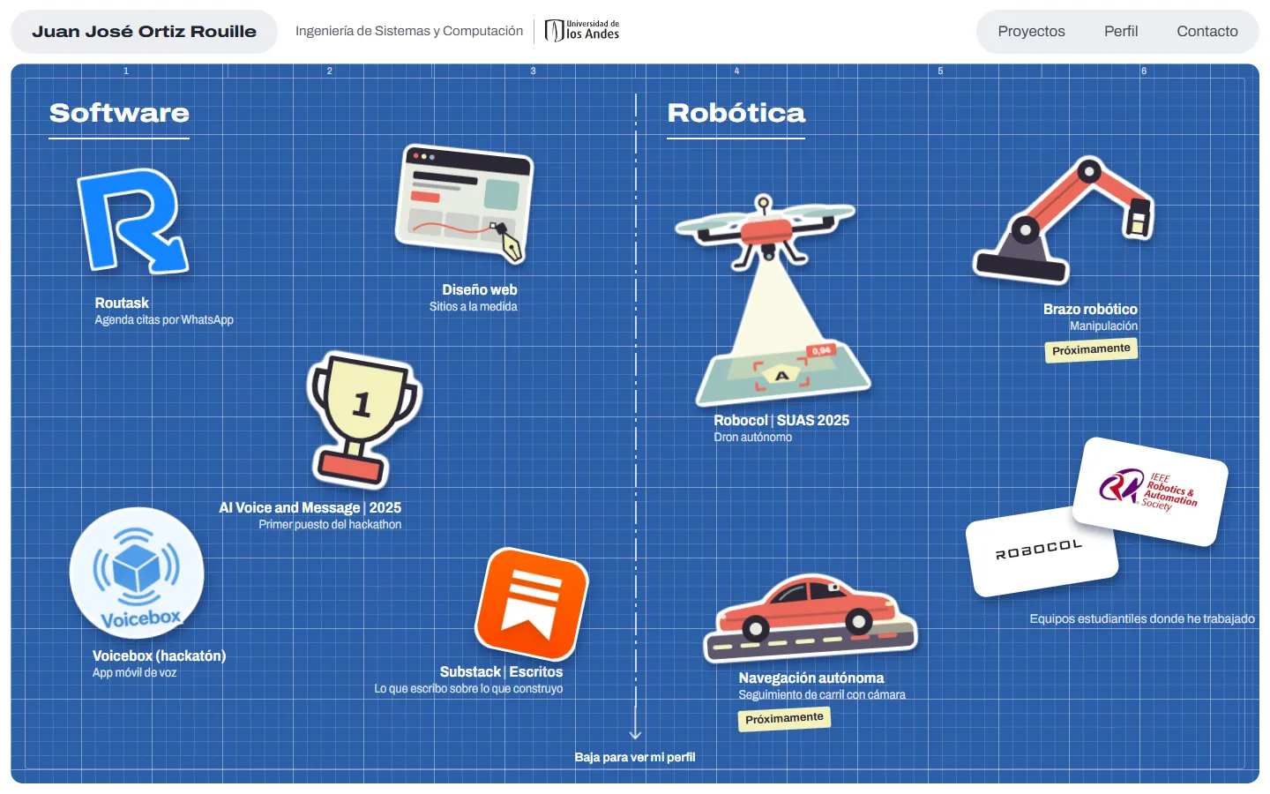Click 'Manipulación' subtitle
Viewport: 1270px width, 794px height.
tap(1103, 326)
